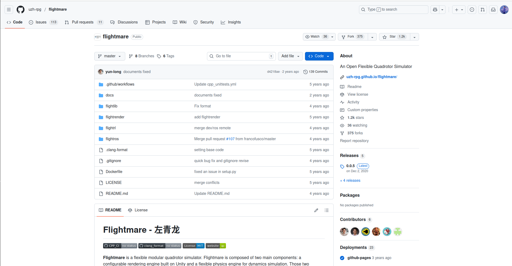Click the Type / to search box
The image size is (512, 266).
394,10
